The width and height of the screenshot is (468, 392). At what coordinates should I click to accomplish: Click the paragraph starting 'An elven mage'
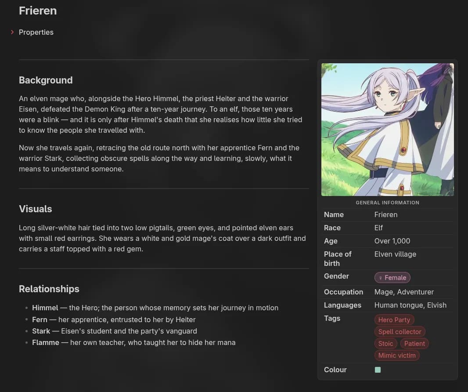(x=161, y=114)
